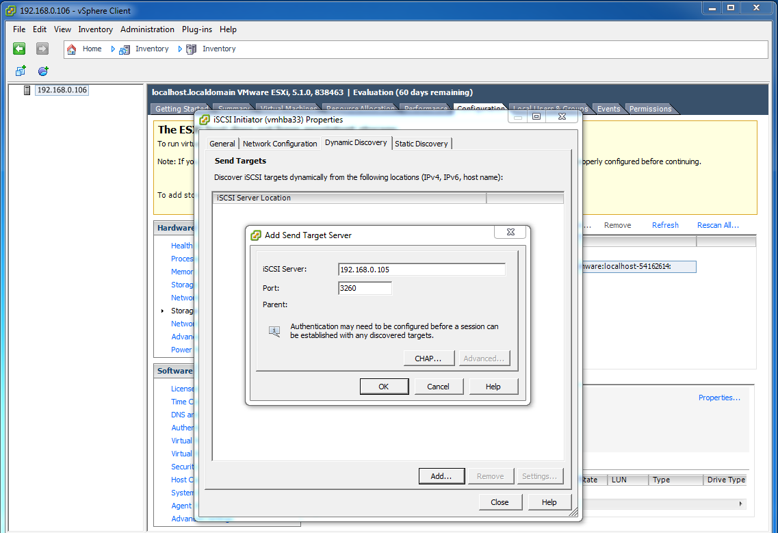Click the information icon beside the authentication note
The height and width of the screenshot is (533, 778).
[274, 331]
